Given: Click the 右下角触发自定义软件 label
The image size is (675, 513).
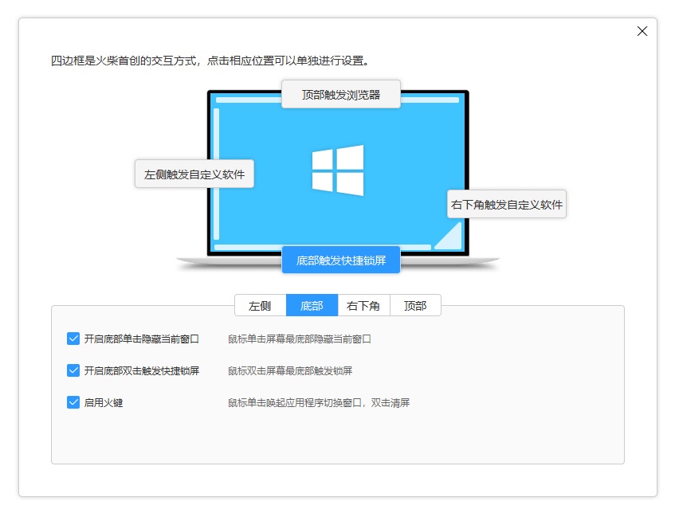Looking at the screenshot, I should 508,204.
